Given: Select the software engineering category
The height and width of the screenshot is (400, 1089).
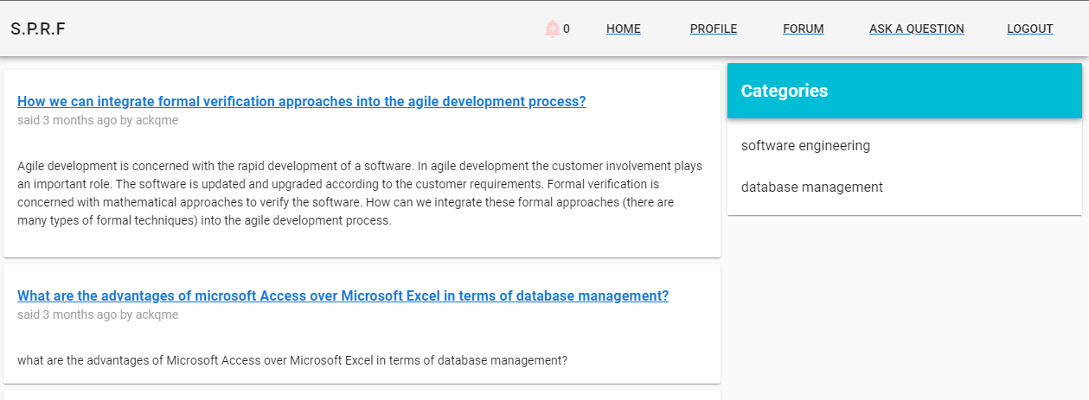Looking at the screenshot, I should pos(805,146).
